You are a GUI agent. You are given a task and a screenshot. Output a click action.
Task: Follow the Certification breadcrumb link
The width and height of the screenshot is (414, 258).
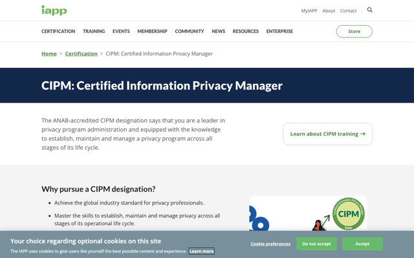pyautogui.click(x=82, y=54)
